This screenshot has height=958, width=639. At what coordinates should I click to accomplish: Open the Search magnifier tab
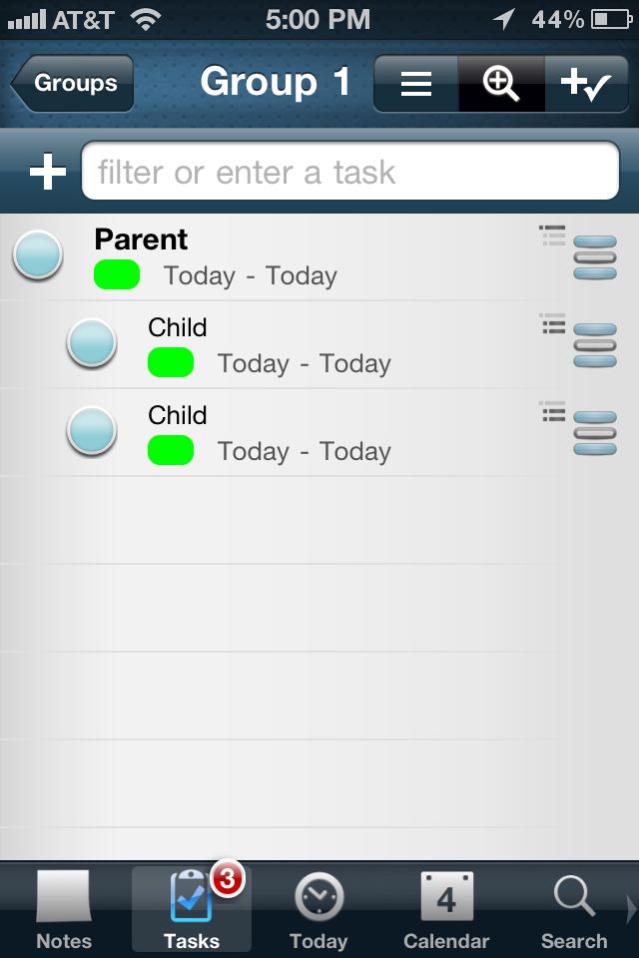point(573,910)
